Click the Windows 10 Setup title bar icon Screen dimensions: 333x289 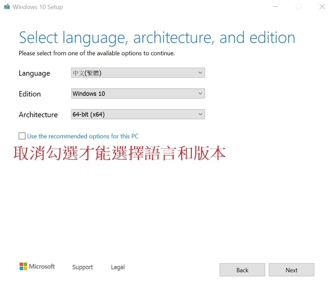7,7
